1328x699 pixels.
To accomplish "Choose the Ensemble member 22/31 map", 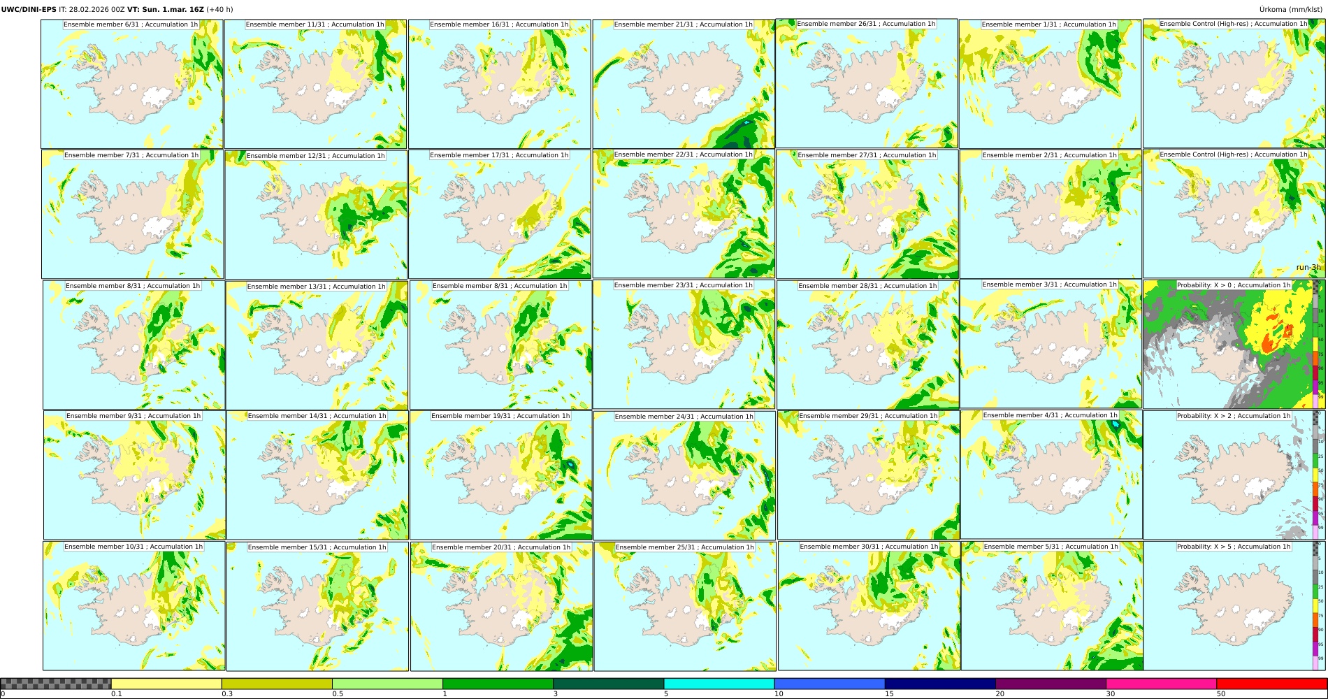I will coord(684,214).
